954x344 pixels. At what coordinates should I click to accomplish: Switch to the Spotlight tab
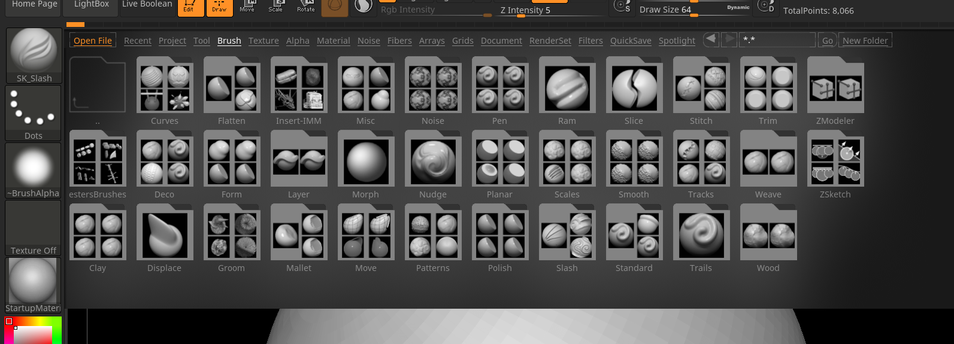677,41
